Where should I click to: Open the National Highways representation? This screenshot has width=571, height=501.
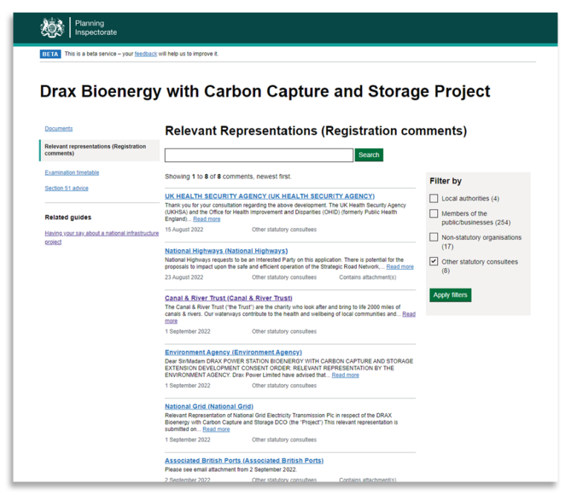coord(226,250)
